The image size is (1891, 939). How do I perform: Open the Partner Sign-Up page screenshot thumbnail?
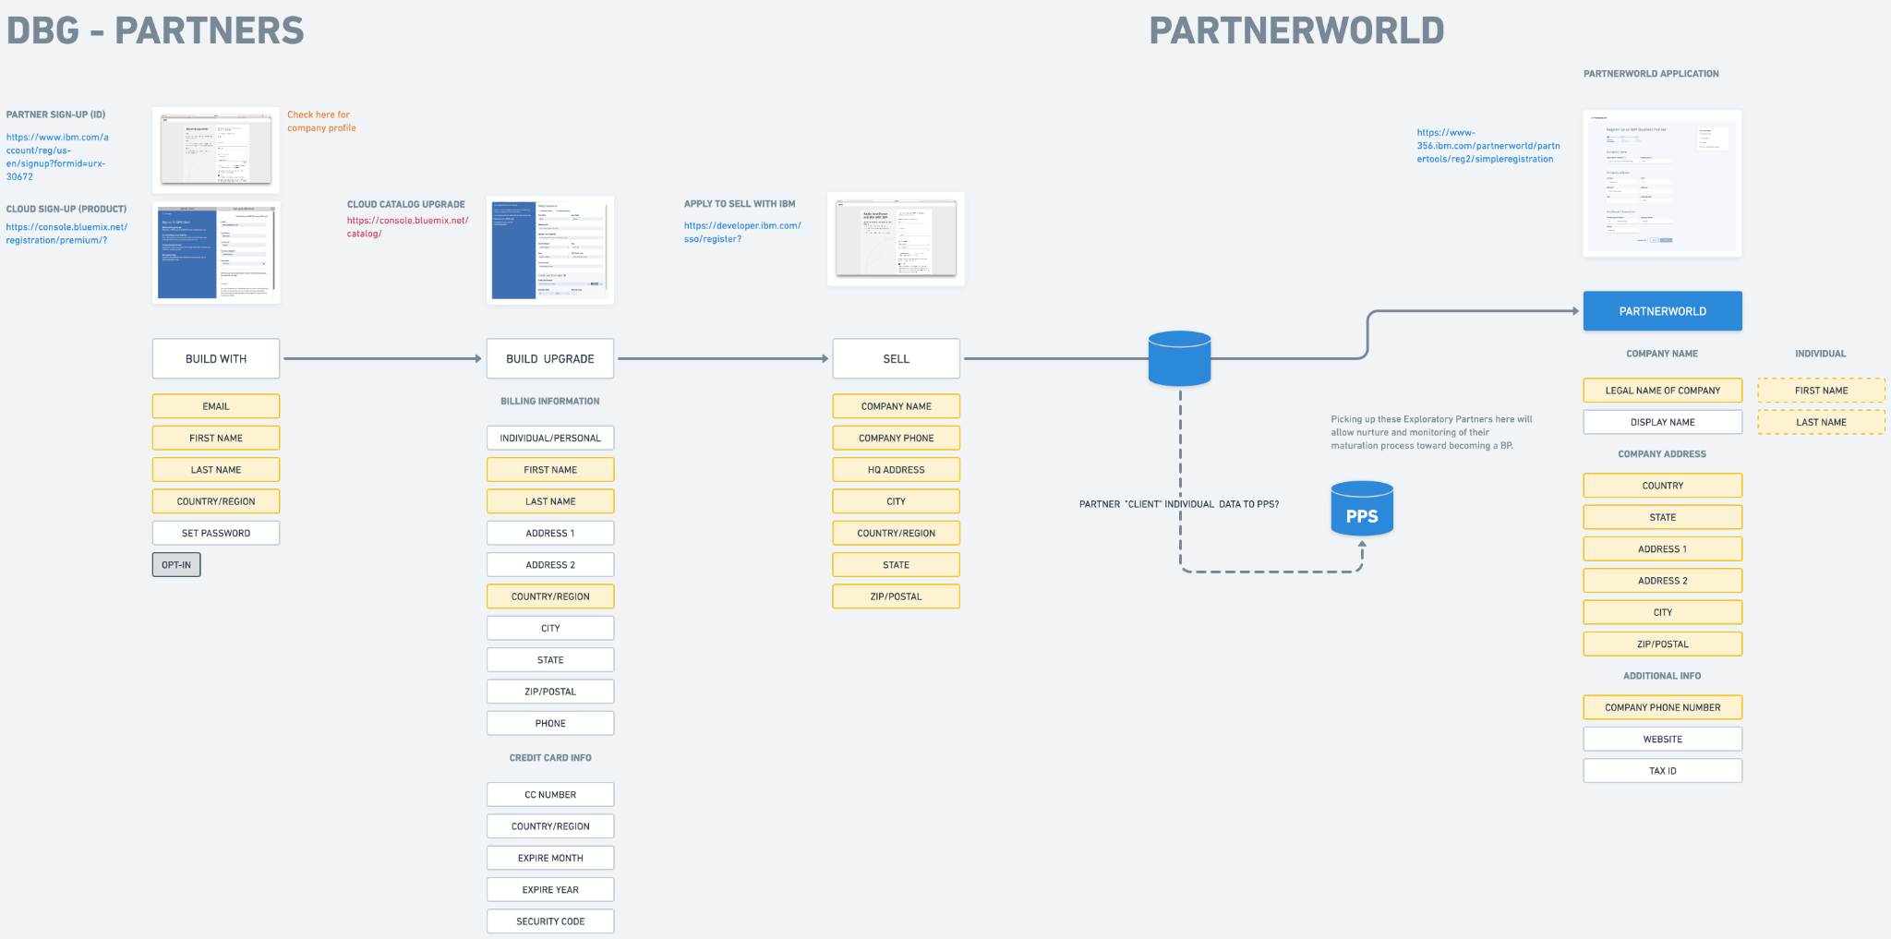[x=216, y=150]
